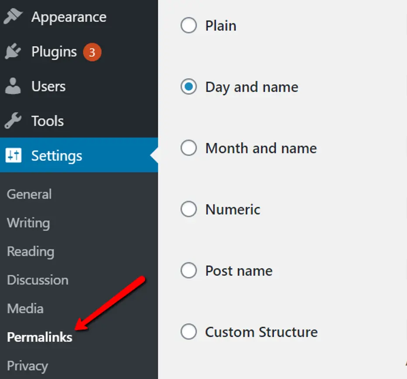Screen dimensions: 407x379
Task: Navigate to Discussion settings
Action: coord(38,280)
